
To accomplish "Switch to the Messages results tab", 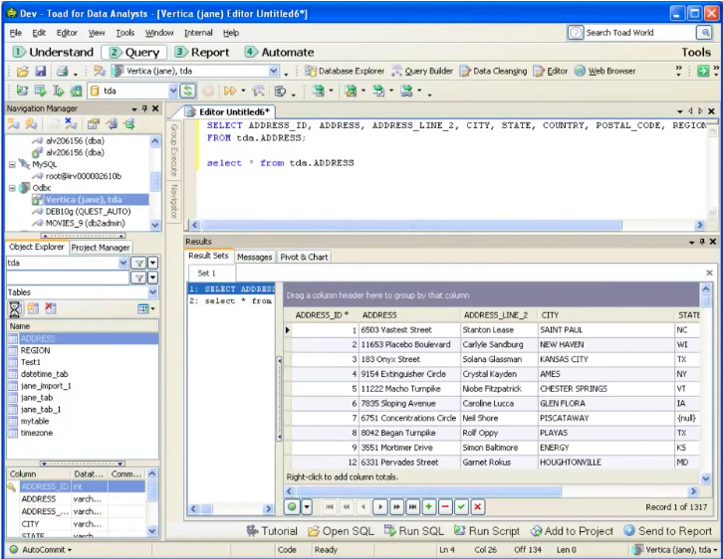I will pos(254,257).
